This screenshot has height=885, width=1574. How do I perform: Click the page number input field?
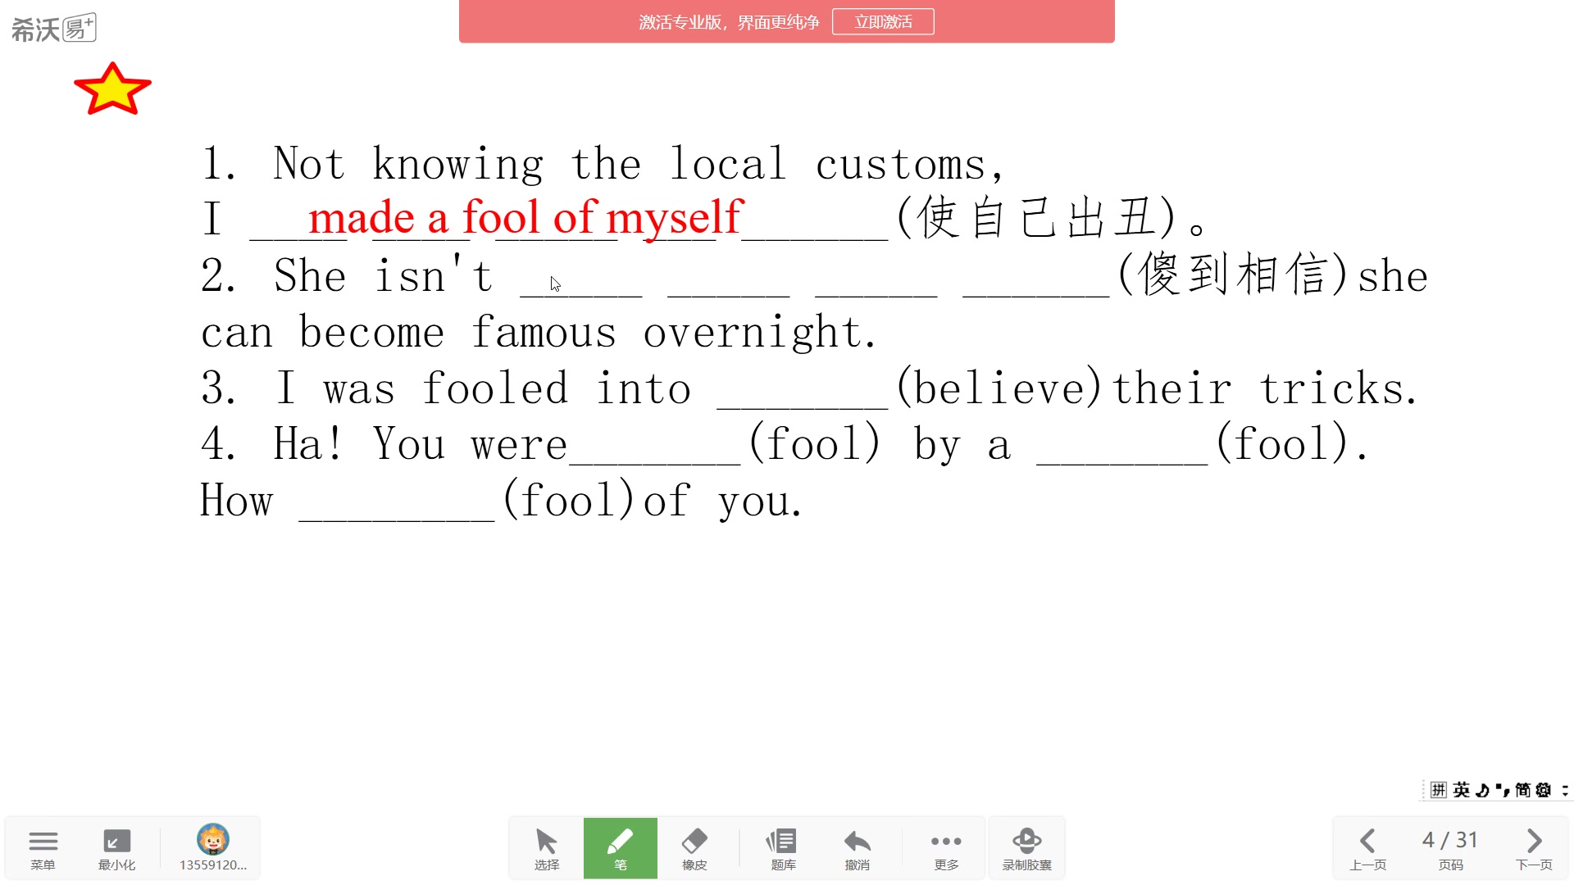click(x=1449, y=843)
